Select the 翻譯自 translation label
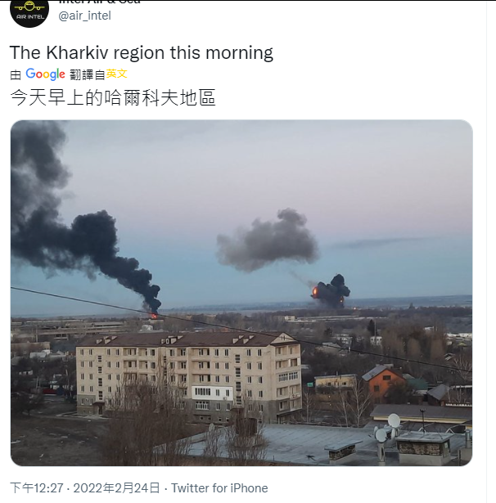 point(88,74)
